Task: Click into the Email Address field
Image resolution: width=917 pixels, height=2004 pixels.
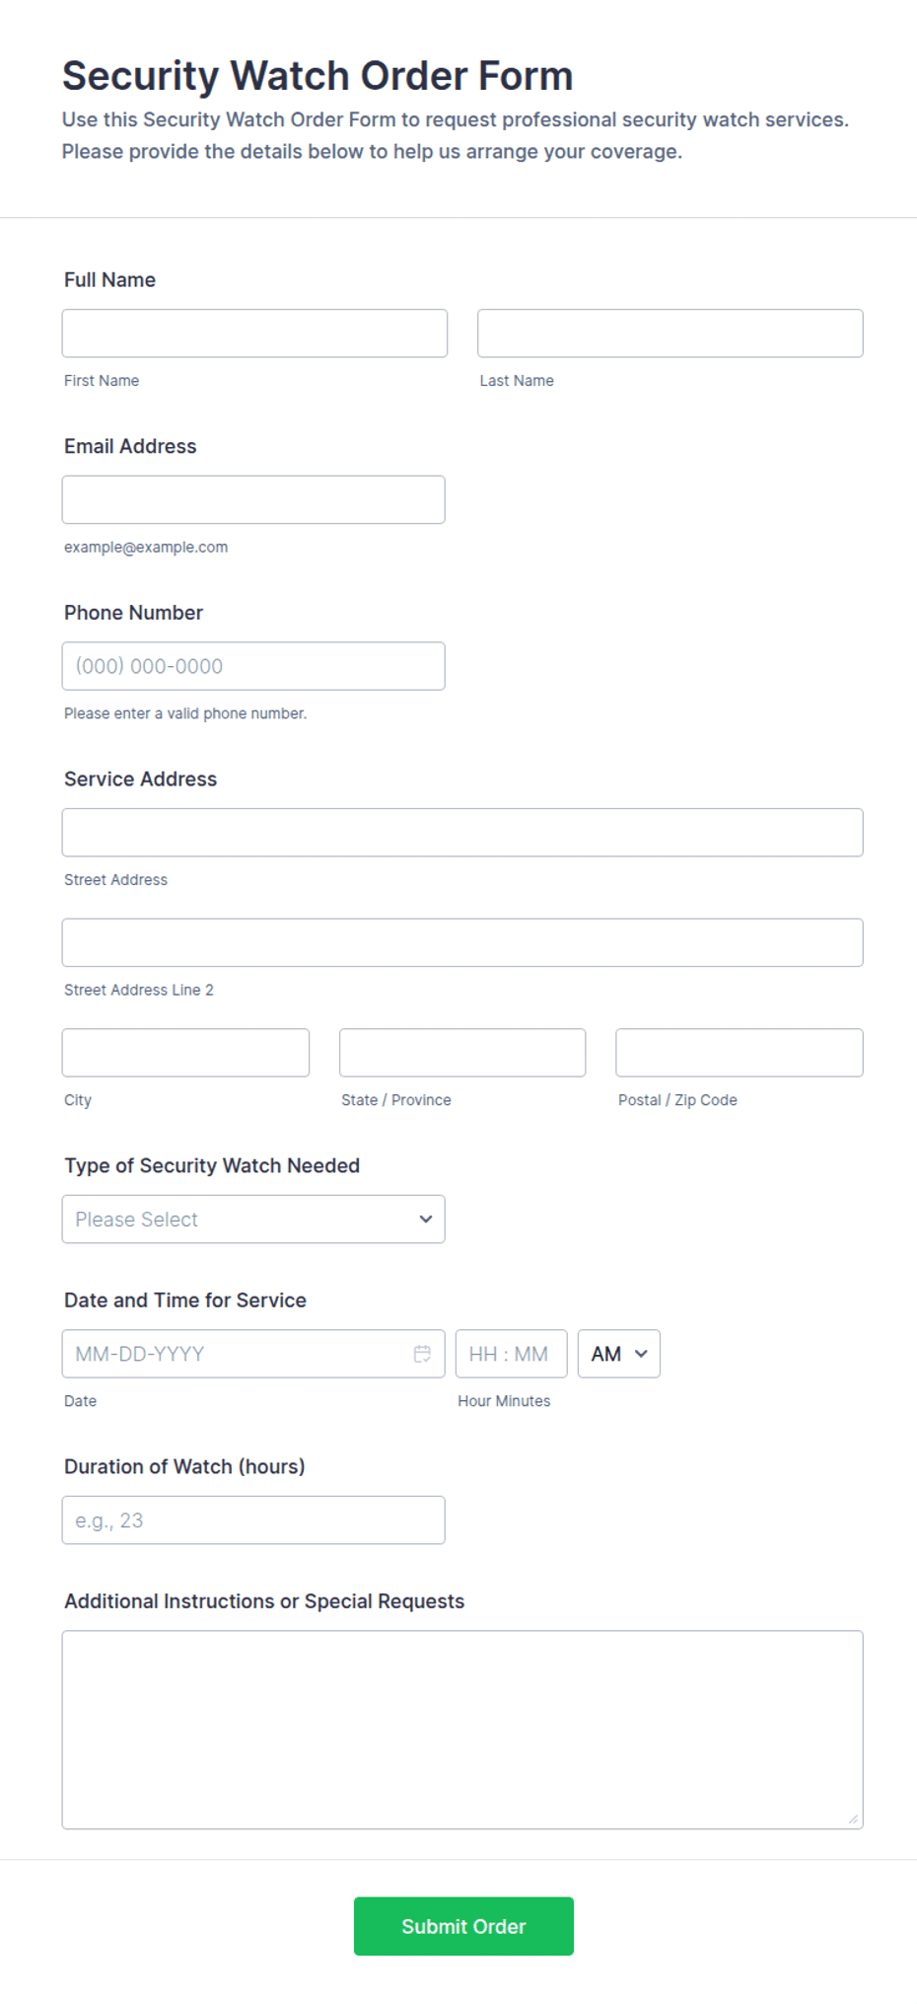Action: [x=253, y=500]
